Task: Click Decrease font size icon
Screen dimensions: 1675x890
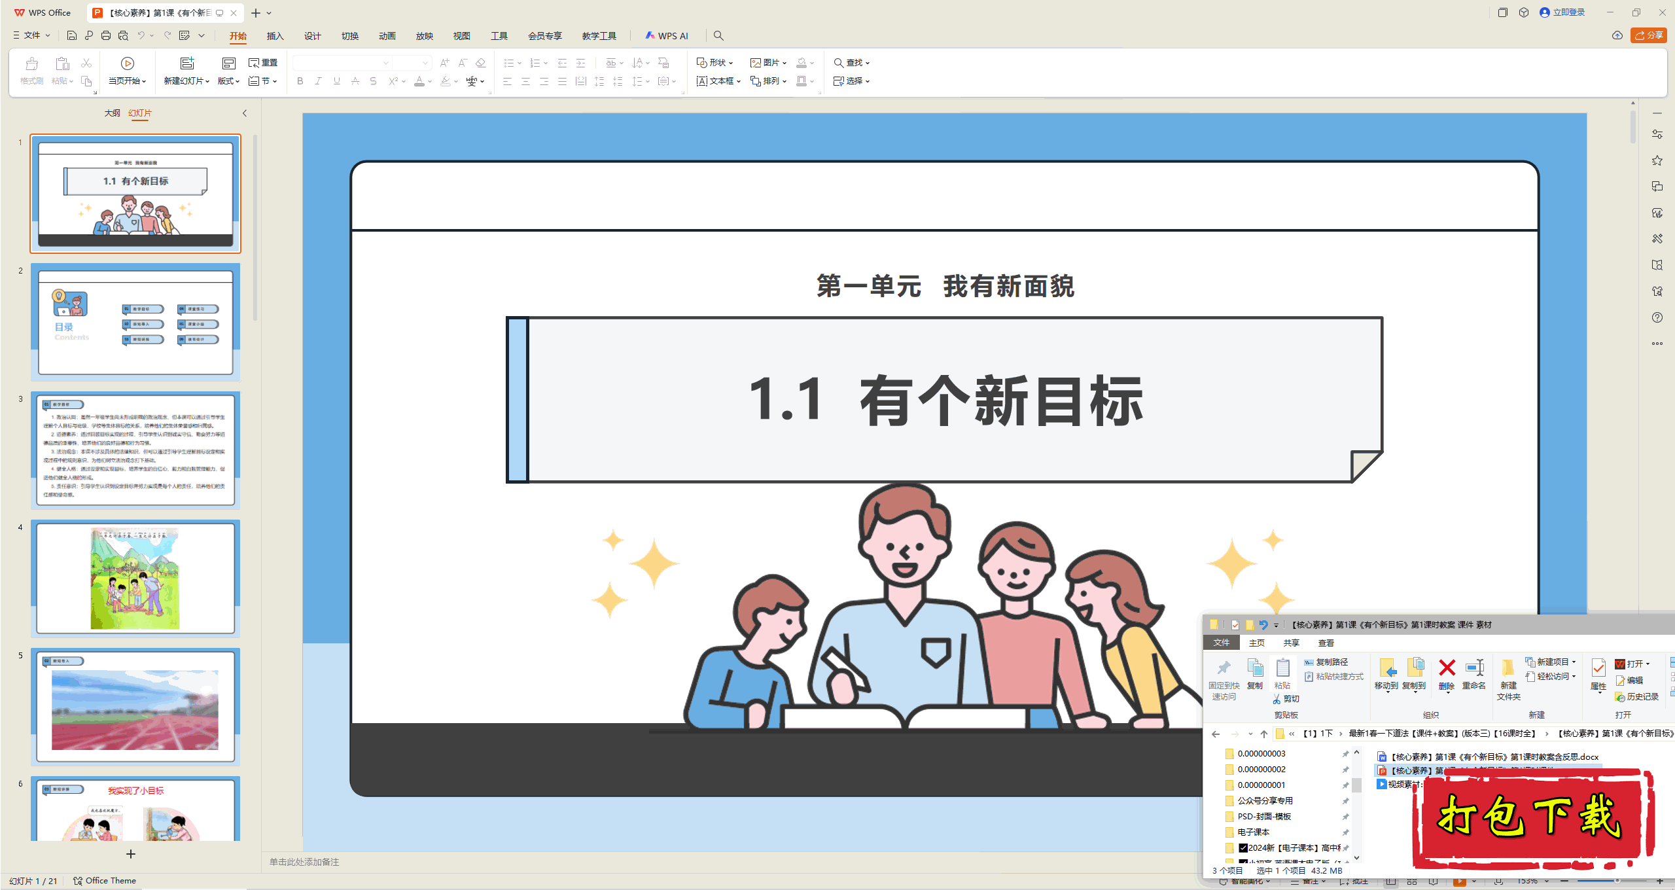Action: [x=463, y=63]
